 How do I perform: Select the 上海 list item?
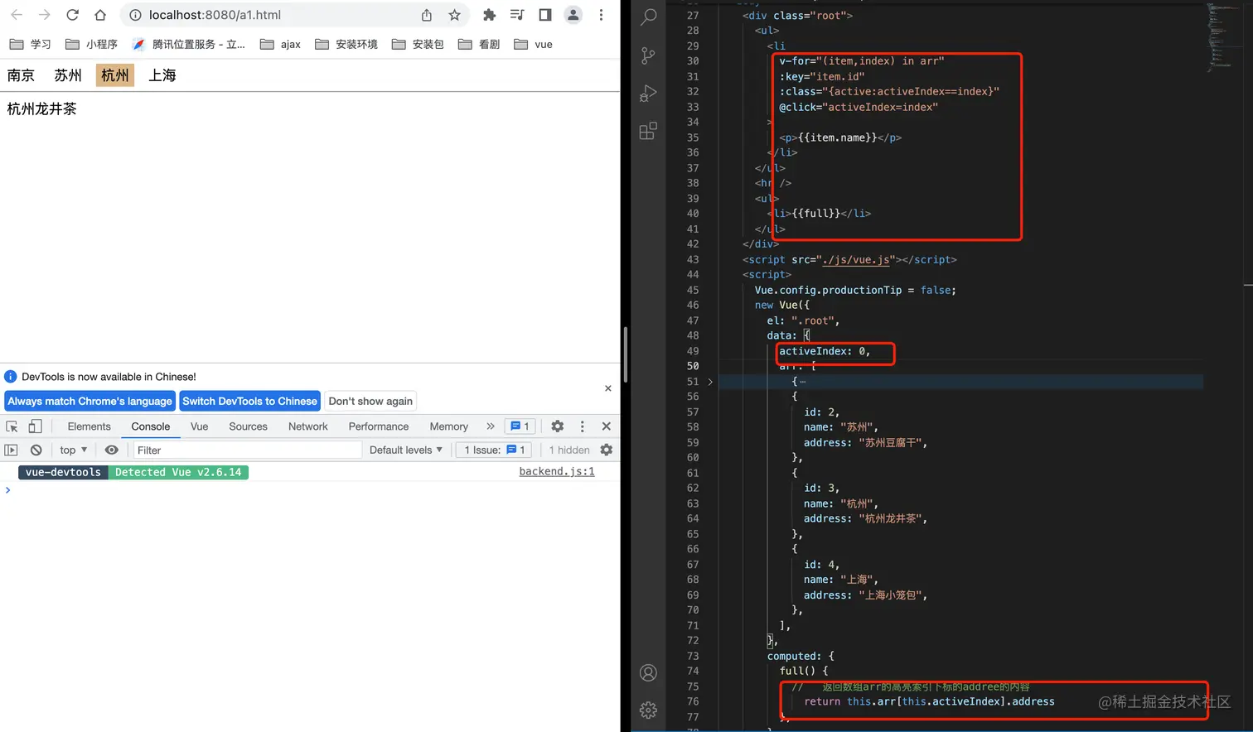click(162, 75)
